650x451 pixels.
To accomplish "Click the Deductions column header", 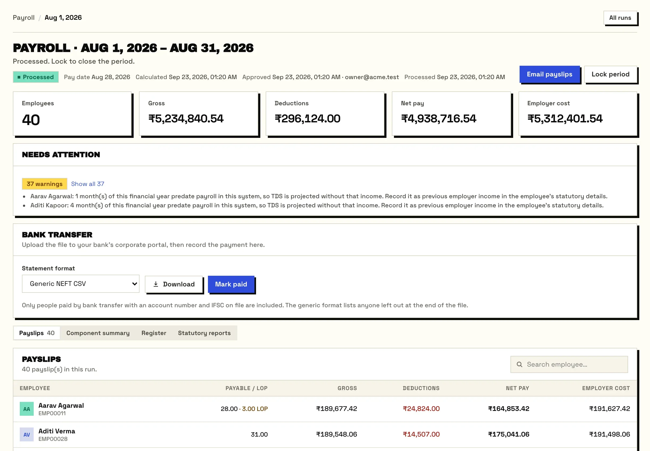I will (x=421, y=388).
